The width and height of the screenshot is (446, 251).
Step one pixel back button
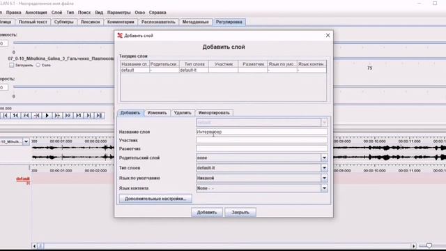pyautogui.click(x=37, y=116)
